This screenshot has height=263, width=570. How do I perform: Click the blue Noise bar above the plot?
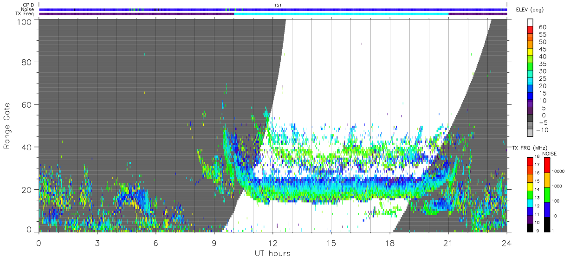[273, 9]
